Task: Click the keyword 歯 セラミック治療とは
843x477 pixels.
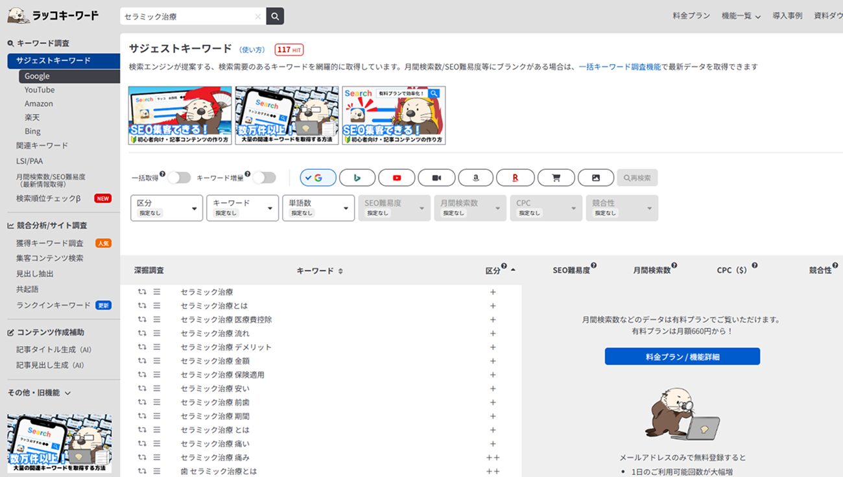Action: [x=219, y=471]
